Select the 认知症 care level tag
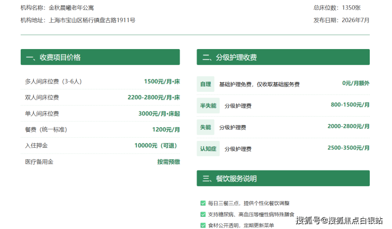Viewport: 392px width, 229px height. (x=208, y=149)
